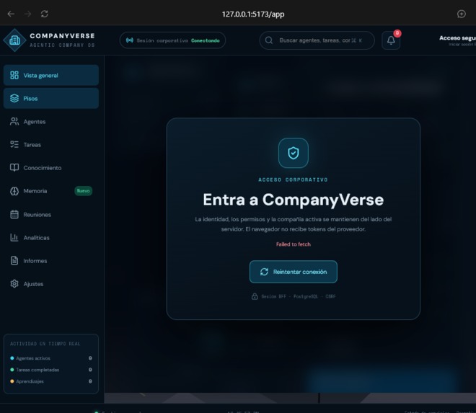
Task: Click the COMPANYVERSE brand title
Action: click(62, 36)
